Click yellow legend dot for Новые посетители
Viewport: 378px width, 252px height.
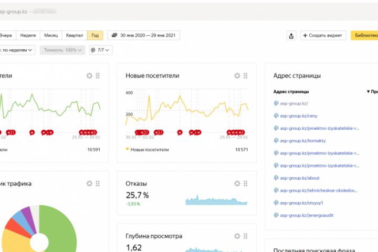tap(127, 149)
